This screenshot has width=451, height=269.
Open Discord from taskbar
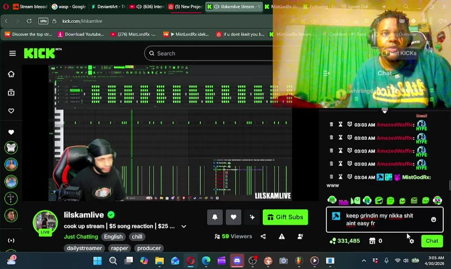click(237, 260)
